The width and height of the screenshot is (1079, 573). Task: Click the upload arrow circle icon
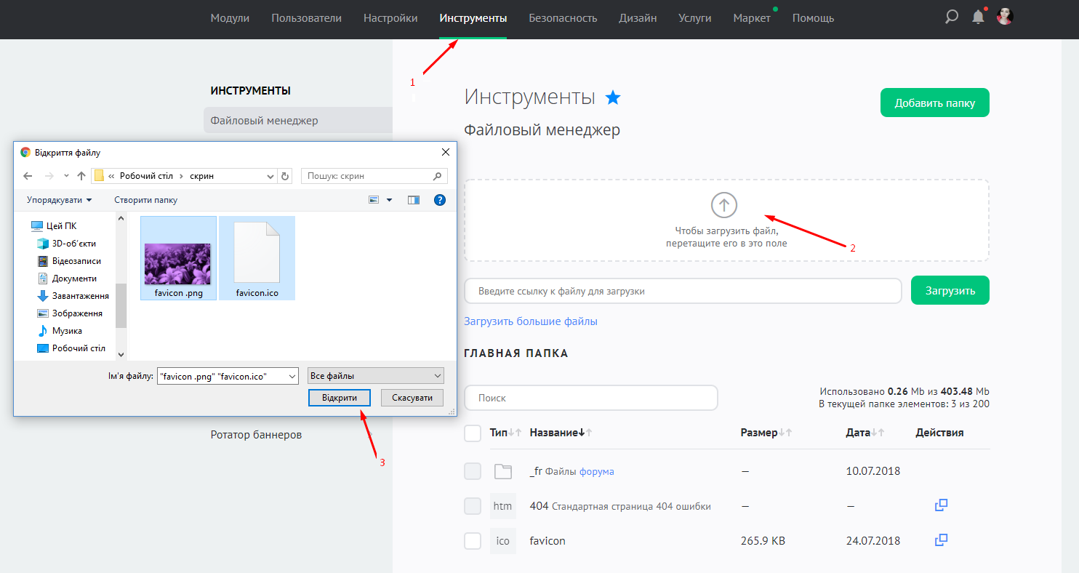(x=723, y=205)
